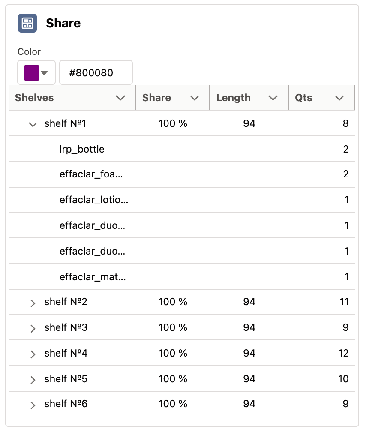Image resolution: width=366 pixels, height=432 pixels.
Task: Open the Qts column header dropdown
Action: (x=340, y=98)
